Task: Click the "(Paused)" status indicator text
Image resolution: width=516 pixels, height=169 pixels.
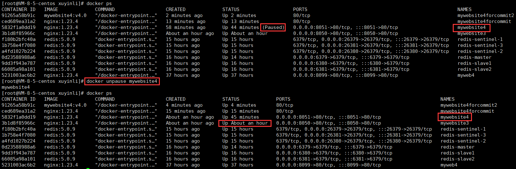Action: (x=273, y=27)
